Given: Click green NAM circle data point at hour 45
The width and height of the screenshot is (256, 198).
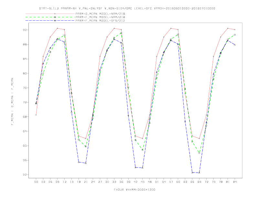Looking at the screenshot, I should click(143, 150).
